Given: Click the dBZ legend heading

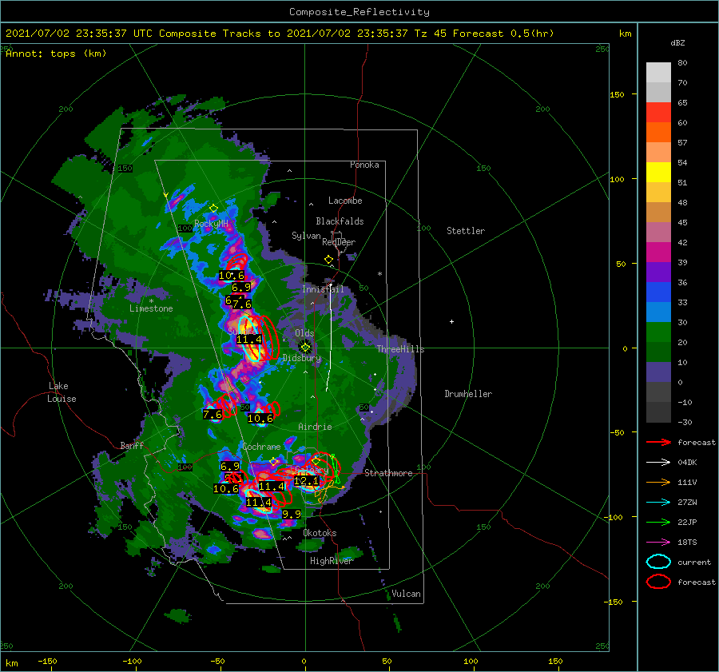Looking at the screenshot, I should click(x=677, y=42).
